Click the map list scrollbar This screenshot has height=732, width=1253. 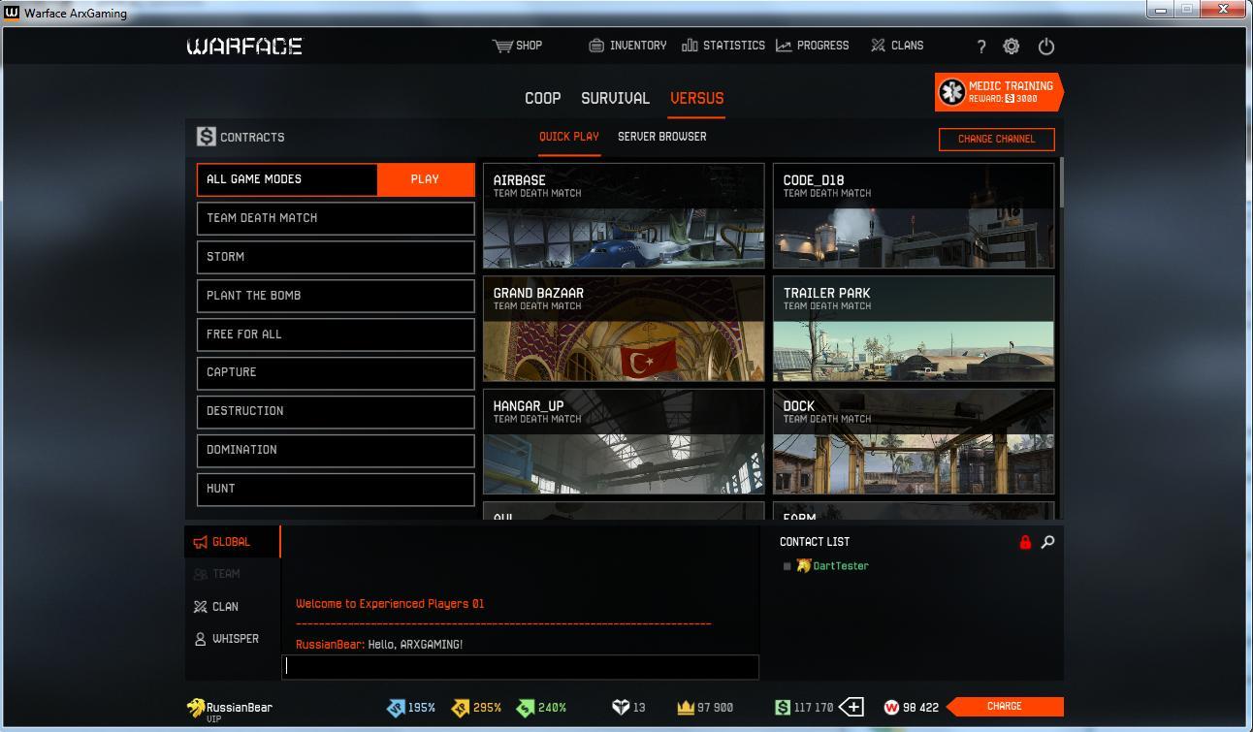pos(1062,183)
